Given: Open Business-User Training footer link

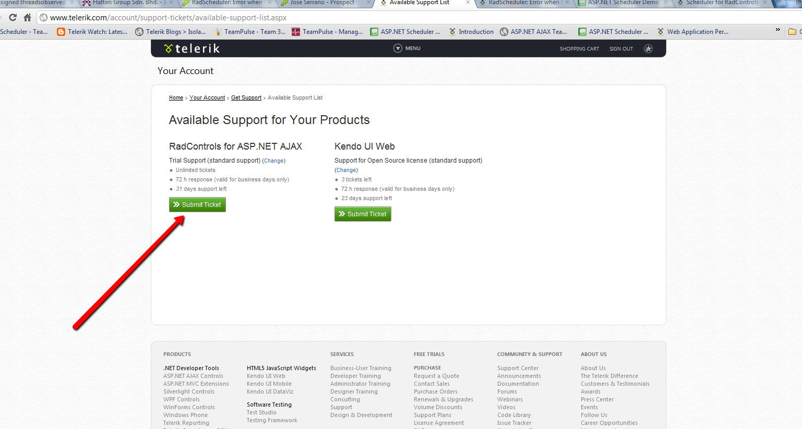Looking at the screenshot, I should click(361, 369).
